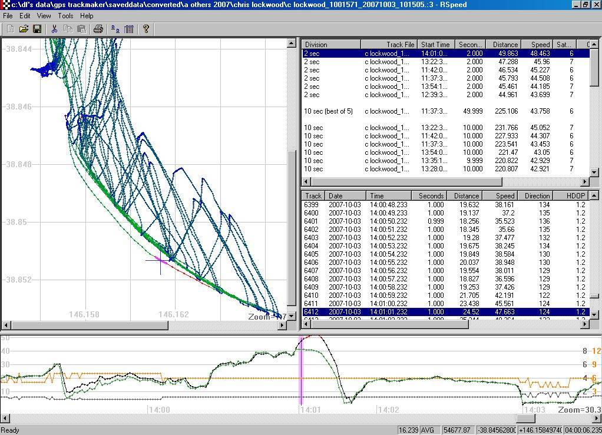Open Help via the question mark icon

click(146, 29)
